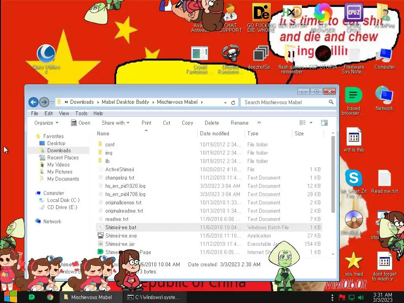Open the based browser desktop icon

pyautogui.click(x=353, y=101)
